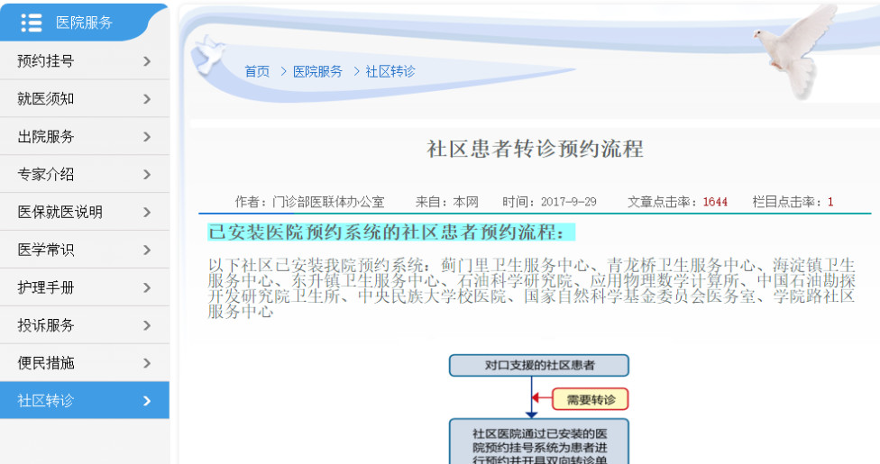The image size is (880, 464).
Task: Open the 就医须知 menu item
Action: point(85,99)
